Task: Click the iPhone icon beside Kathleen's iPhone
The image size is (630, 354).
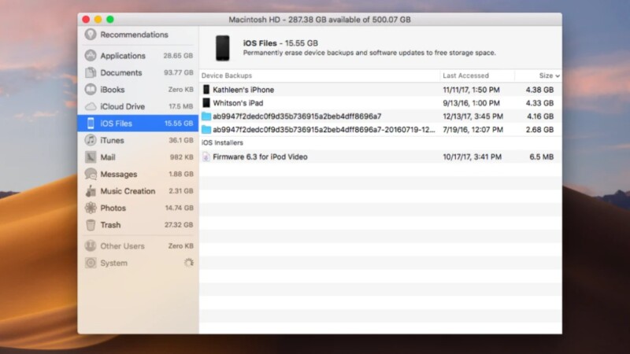Action: click(206, 90)
